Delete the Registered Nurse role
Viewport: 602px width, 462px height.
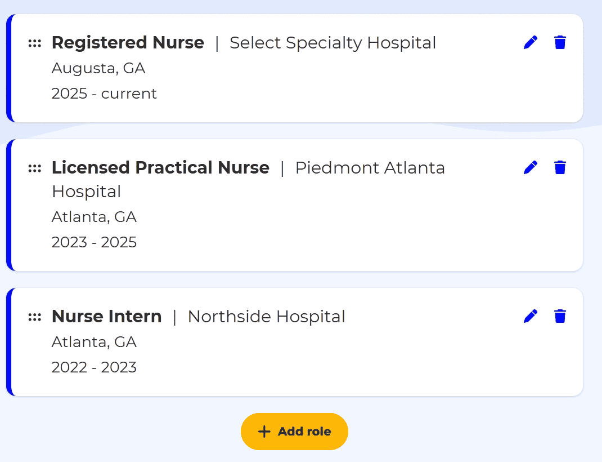point(560,42)
